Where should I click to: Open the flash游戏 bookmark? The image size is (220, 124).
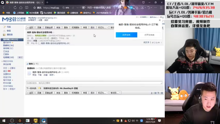click(x=46, y=13)
